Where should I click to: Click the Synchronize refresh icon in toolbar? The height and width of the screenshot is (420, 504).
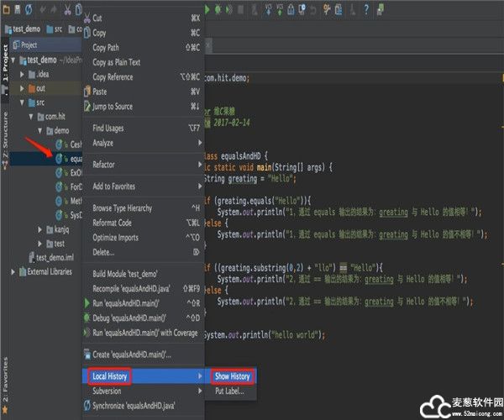pyautogui.click(x=29, y=8)
